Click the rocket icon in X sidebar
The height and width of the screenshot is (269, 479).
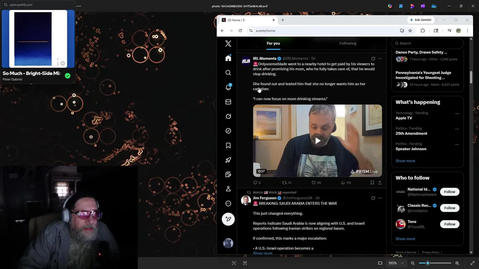pyautogui.click(x=228, y=160)
